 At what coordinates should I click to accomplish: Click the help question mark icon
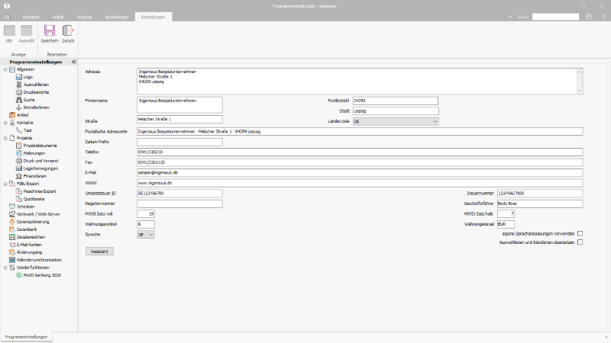click(603, 17)
